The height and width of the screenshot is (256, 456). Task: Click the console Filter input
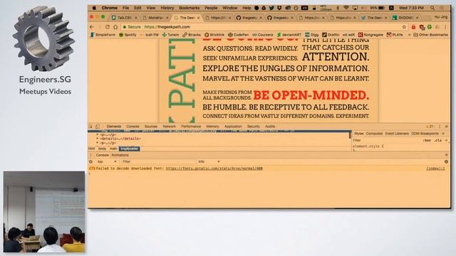point(158,161)
